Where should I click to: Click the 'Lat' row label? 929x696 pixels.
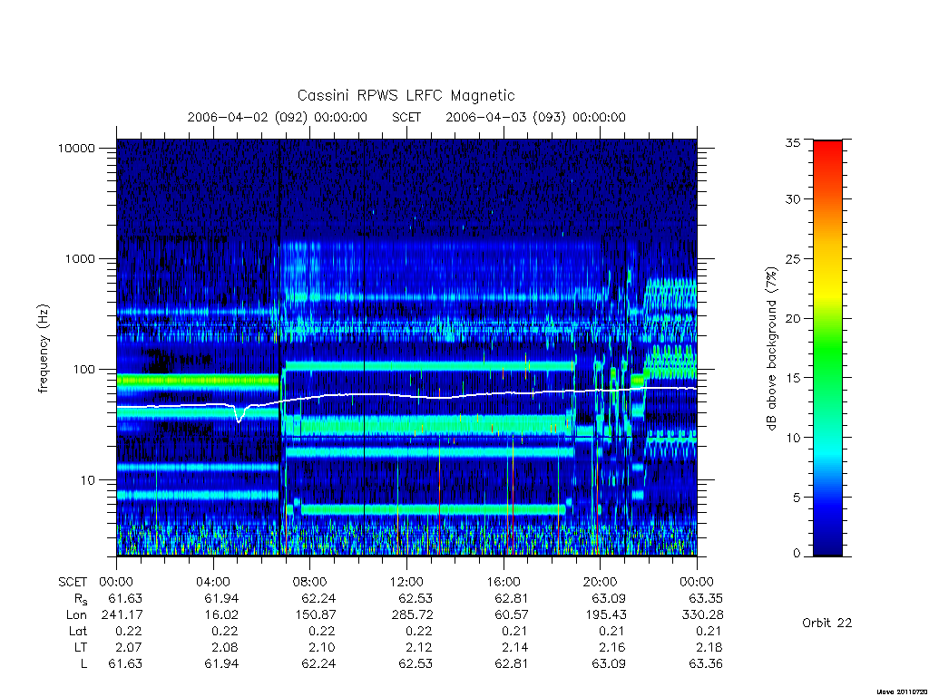pyautogui.click(x=78, y=631)
